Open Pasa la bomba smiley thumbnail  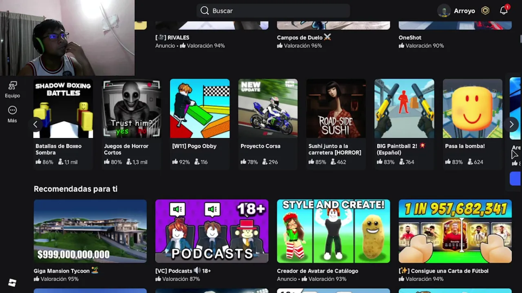472,109
